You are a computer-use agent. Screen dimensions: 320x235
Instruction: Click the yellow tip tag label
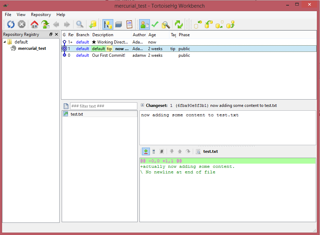tap(109, 49)
